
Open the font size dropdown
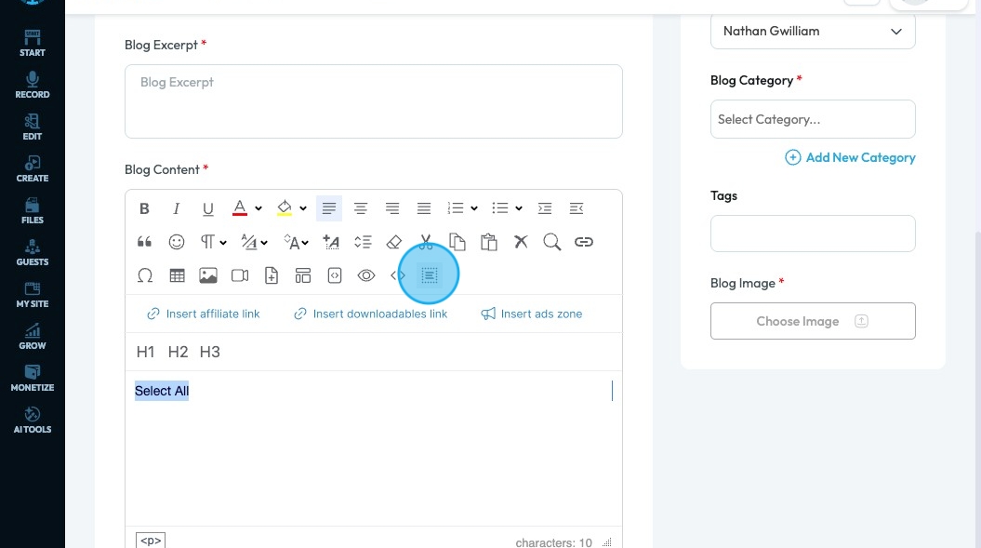click(296, 242)
